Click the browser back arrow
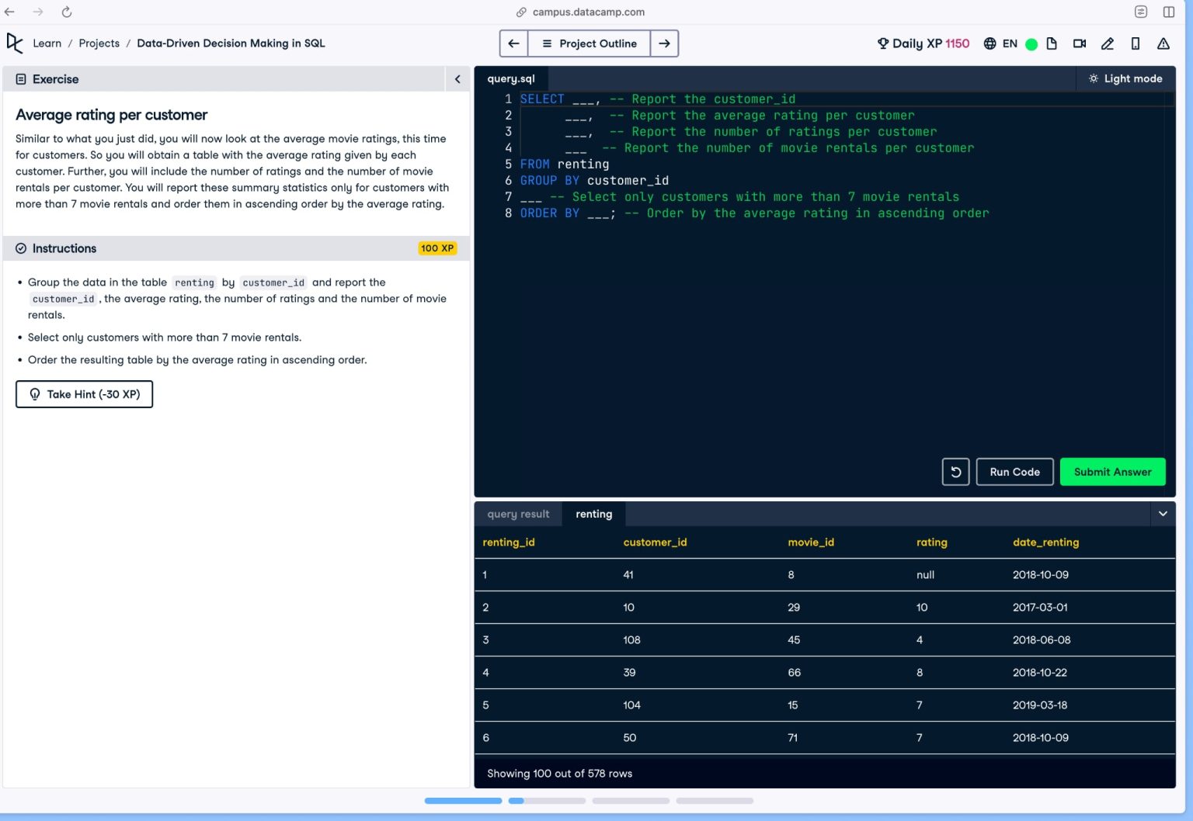Screen dimensions: 1193x821 click(x=10, y=12)
